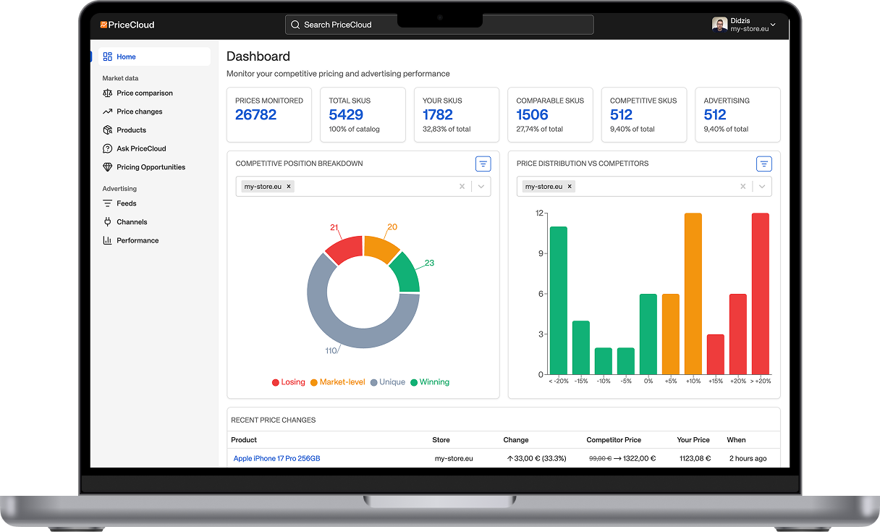Click the Pricing Opportunities diamond icon
880x532 pixels.
click(x=108, y=167)
